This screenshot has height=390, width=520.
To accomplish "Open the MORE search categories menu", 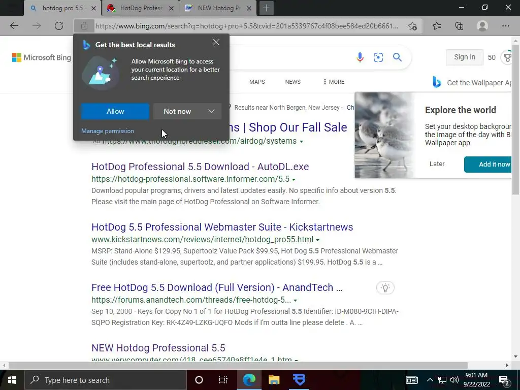I will pyautogui.click(x=334, y=82).
